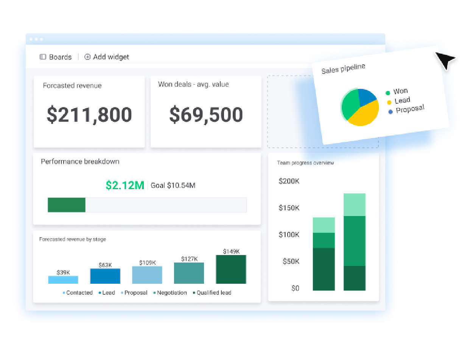Click the Qualified lead legend marker
473x342 pixels.
coord(193,292)
